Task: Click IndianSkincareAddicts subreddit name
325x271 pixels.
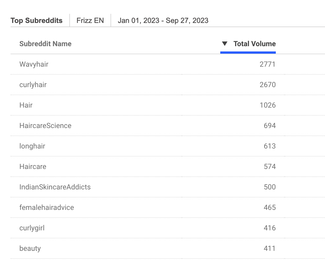Action: point(55,187)
